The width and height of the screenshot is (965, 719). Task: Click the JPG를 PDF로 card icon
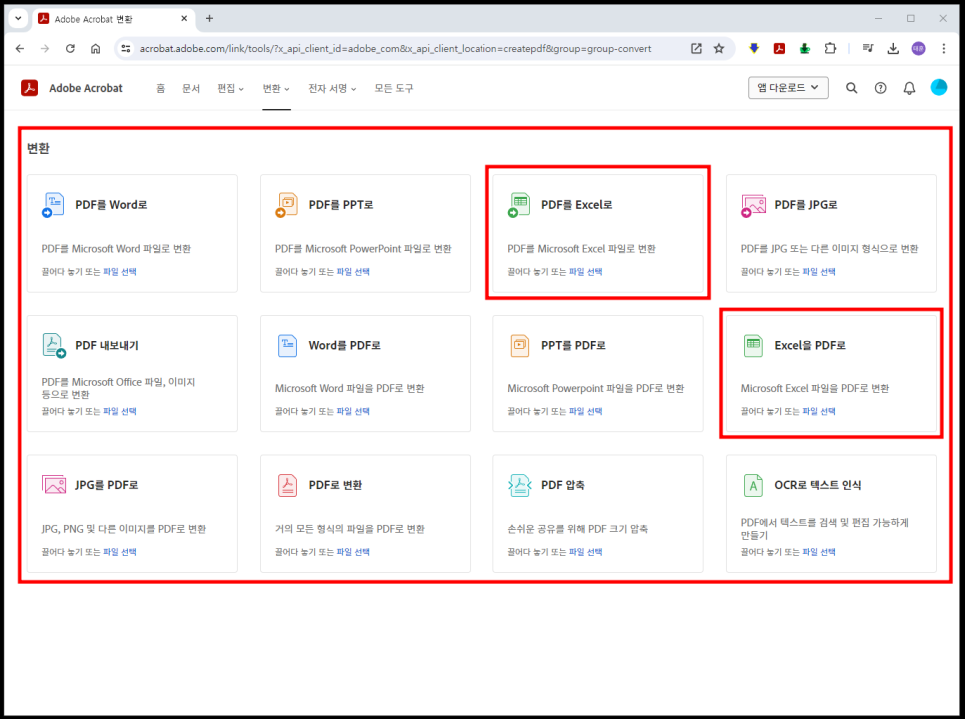click(x=54, y=484)
